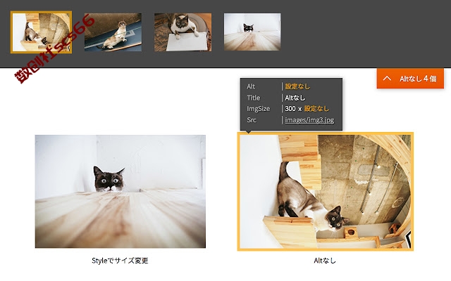This screenshot has height=281, width=451.
Task: Click the 300 width value in tooltip
Action: [x=290, y=109]
